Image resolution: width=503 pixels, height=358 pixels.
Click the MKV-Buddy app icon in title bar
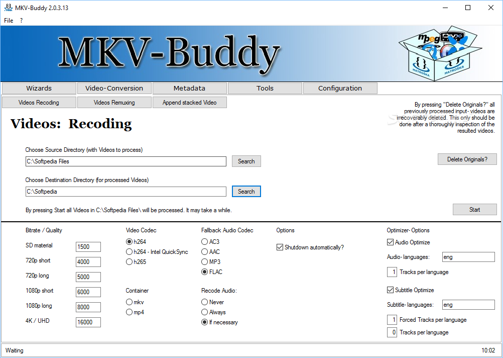pos(9,8)
